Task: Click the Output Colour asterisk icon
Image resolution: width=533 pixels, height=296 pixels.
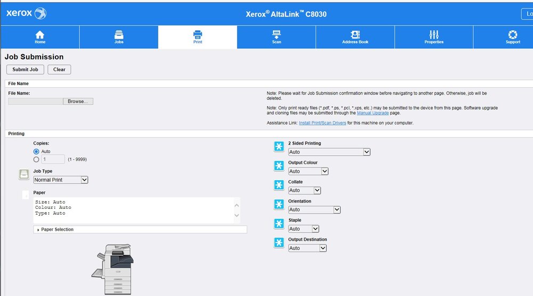Action: click(279, 166)
